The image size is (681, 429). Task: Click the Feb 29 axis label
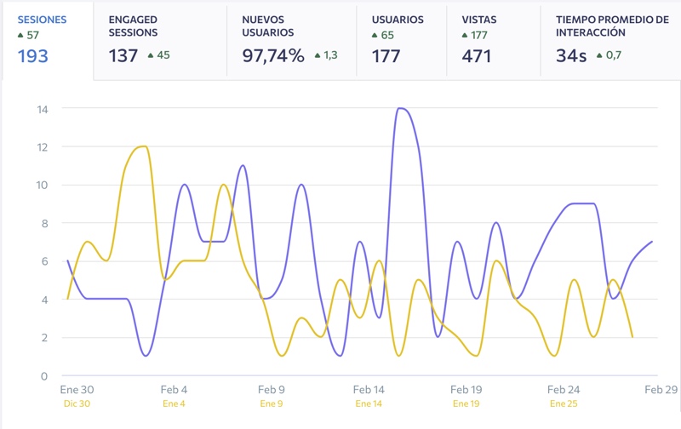[661, 390]
